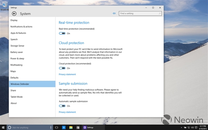Open File Explorer from the taskbar

tap(71, 128)
